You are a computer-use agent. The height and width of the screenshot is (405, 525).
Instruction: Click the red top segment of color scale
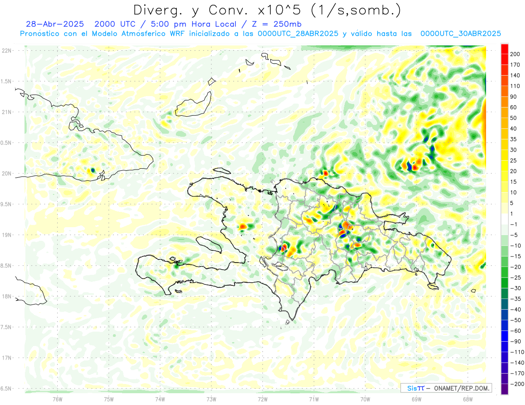(x=504, y=49)
